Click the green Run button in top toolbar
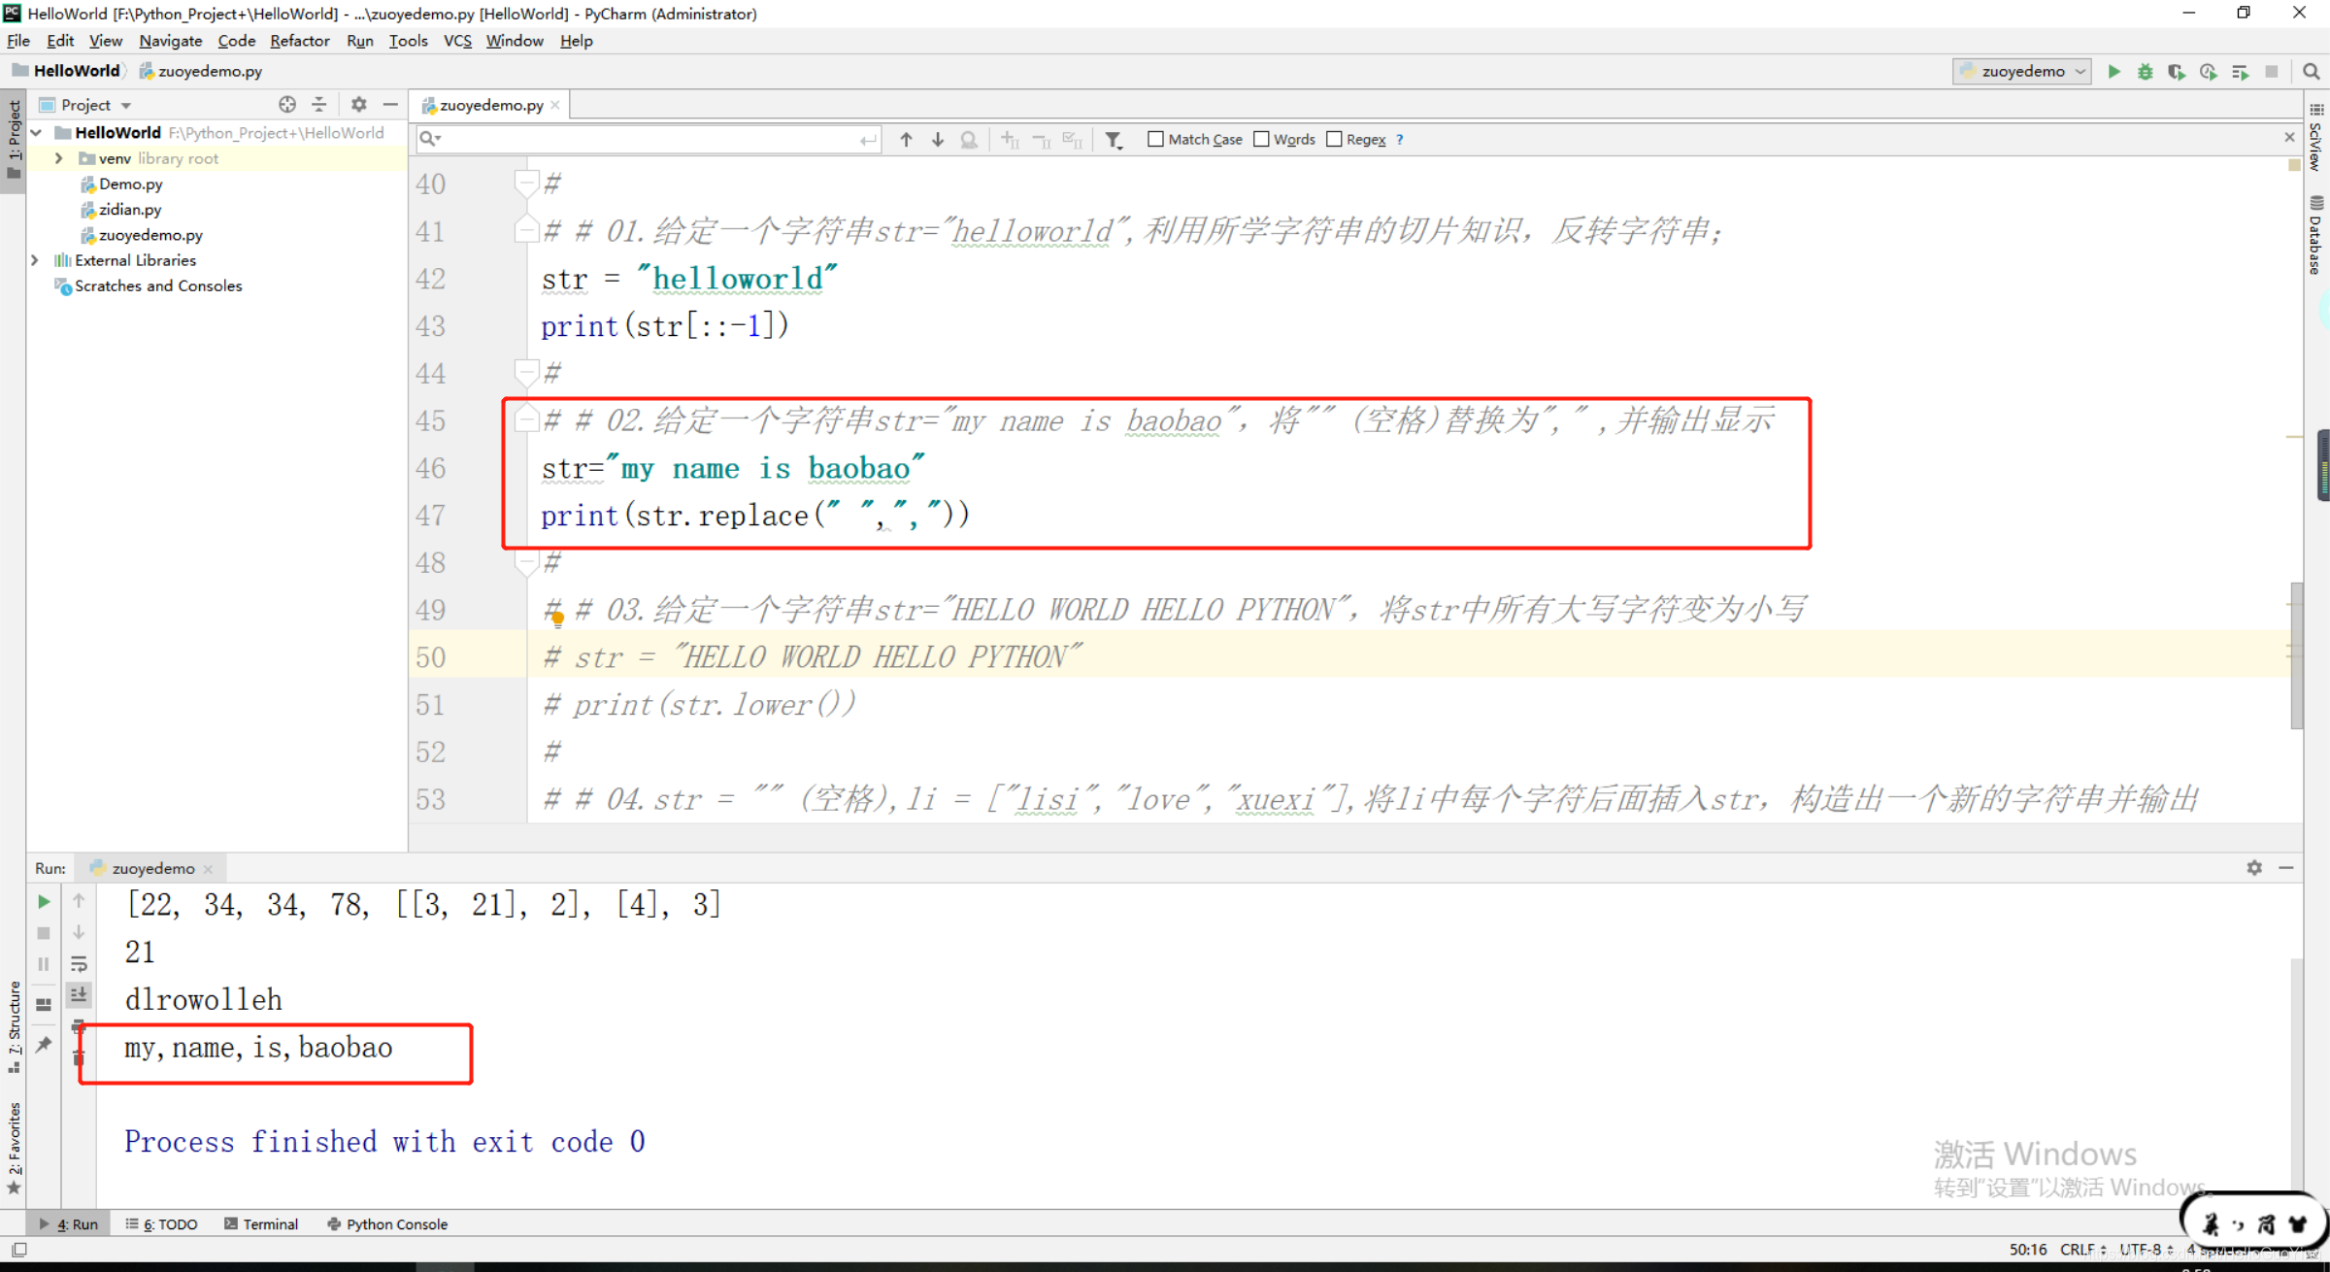 pyautogui.click(x=2114, y=71)
